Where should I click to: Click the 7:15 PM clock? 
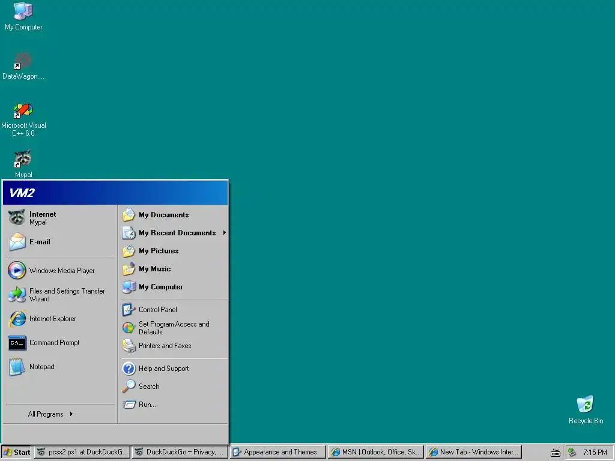click(x=595, y=453)
